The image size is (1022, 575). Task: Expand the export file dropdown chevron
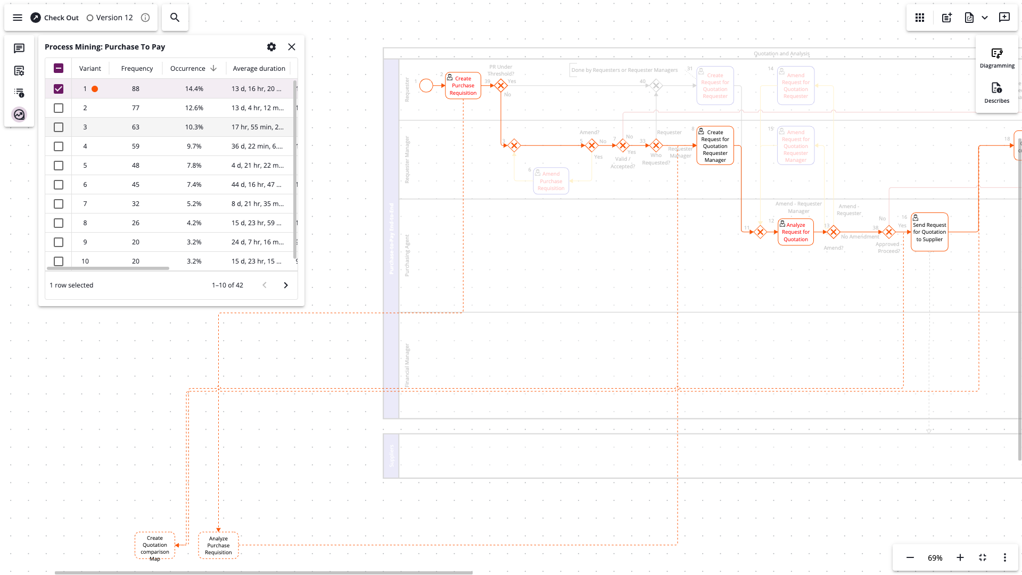click(x=985, y=18)
